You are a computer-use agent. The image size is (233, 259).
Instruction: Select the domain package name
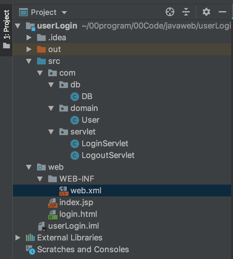point(84,108)
